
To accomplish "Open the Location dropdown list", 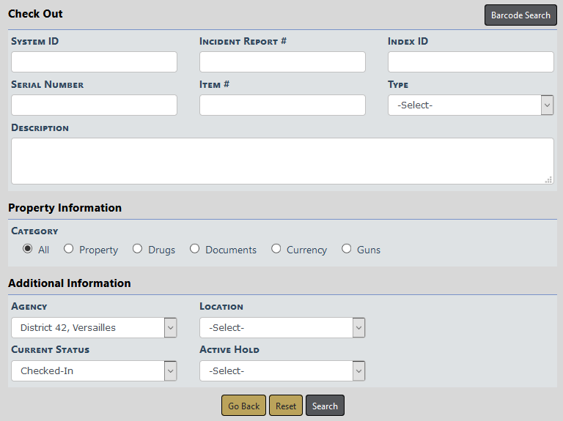I will [282, 328].
